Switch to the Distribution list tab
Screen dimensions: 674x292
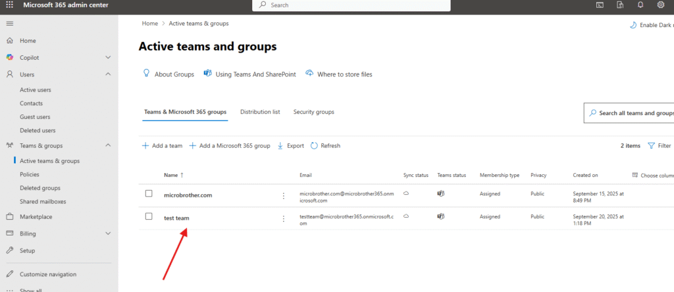coord(260,112)
